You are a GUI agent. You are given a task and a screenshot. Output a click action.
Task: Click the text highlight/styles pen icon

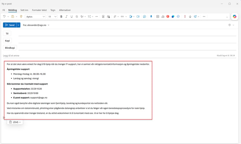click(82, 17)
